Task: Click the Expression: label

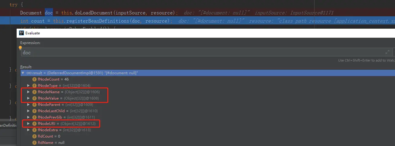Action: click(x=30, y=43)
